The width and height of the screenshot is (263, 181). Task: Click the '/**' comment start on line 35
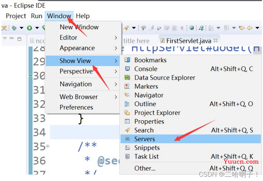(87, 146)
